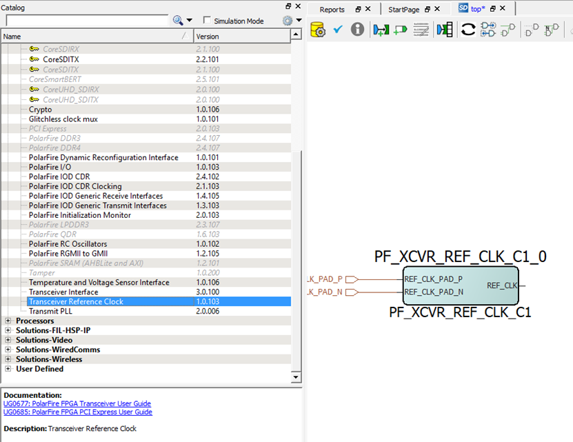This screenshot has width=573, height=442.
Task: Expand the Solutions-Video category
Action: click(x=8, y=340)
